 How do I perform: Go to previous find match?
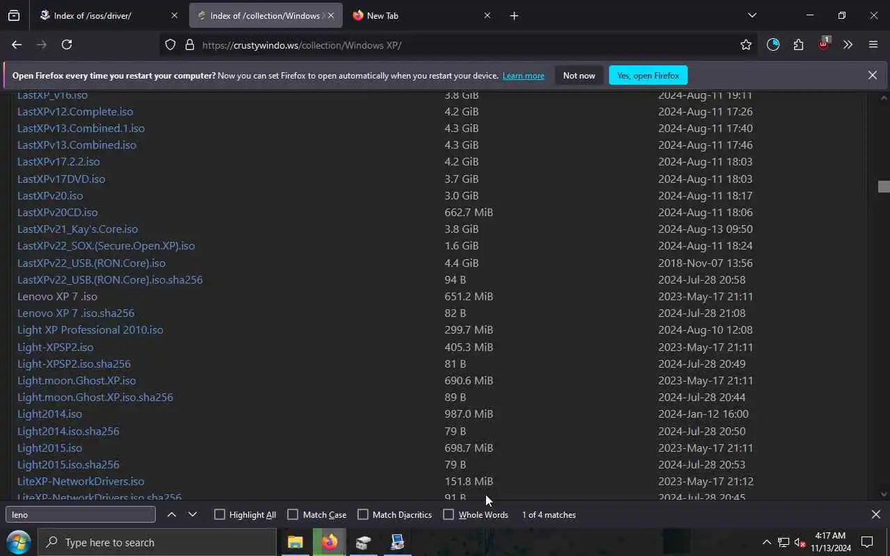tap(172, 514)
